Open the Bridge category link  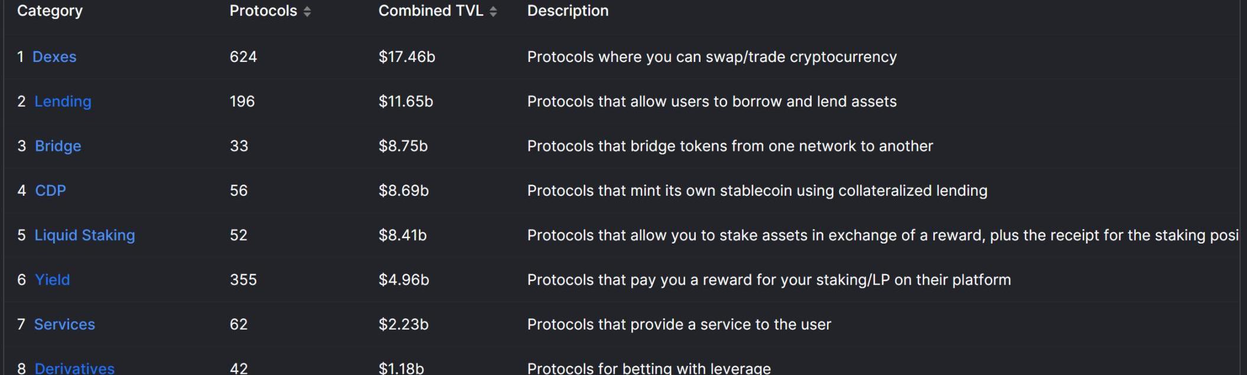point(58,146)
